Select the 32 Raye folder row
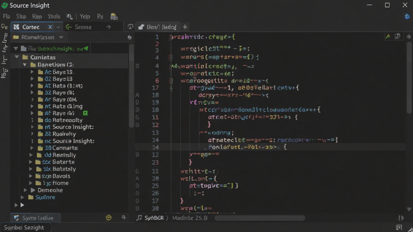413x232 pixels. point(69,93)
